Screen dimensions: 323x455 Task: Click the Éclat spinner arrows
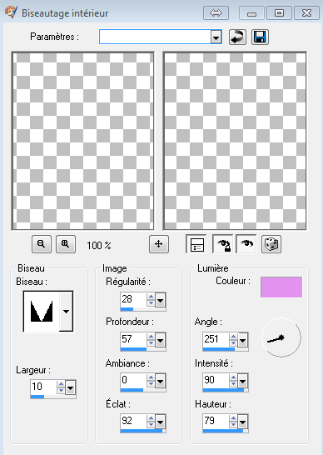pos(151,422)
